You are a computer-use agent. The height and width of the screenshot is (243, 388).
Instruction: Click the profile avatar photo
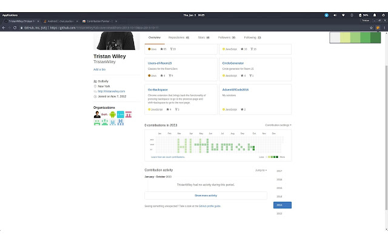point(116,41)
